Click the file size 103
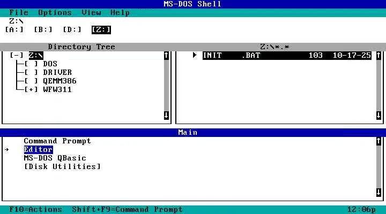 [316, 56]
